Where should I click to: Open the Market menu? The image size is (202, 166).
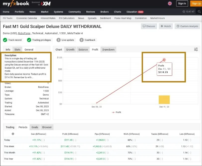tap(45, 12)
